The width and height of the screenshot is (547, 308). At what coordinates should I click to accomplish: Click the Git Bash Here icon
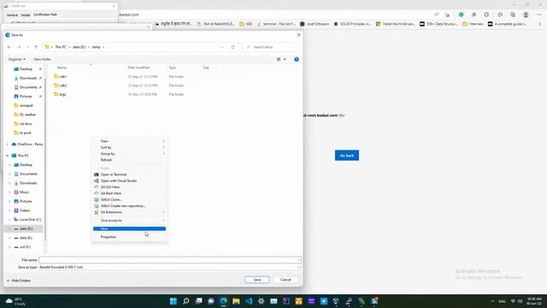point(97,193)
